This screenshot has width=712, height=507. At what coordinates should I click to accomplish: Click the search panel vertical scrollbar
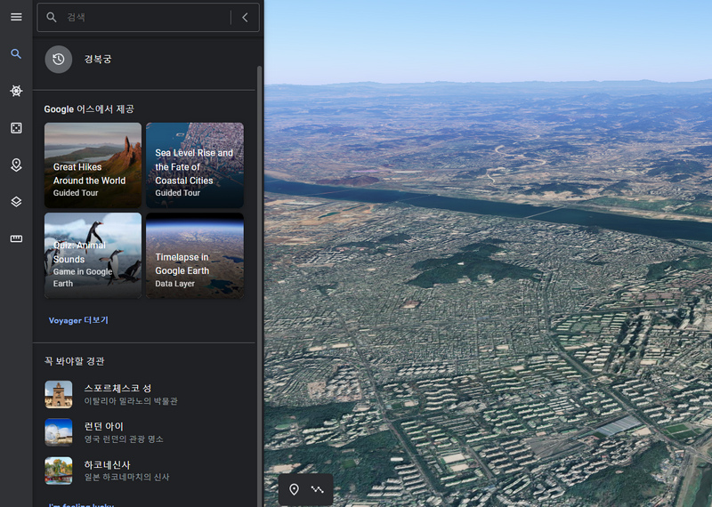click(x=260, y=286)
